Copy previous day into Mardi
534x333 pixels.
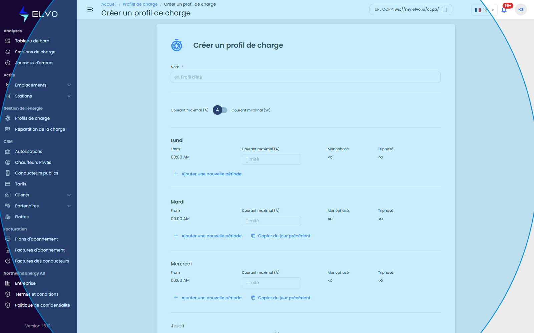click(281, 236)
